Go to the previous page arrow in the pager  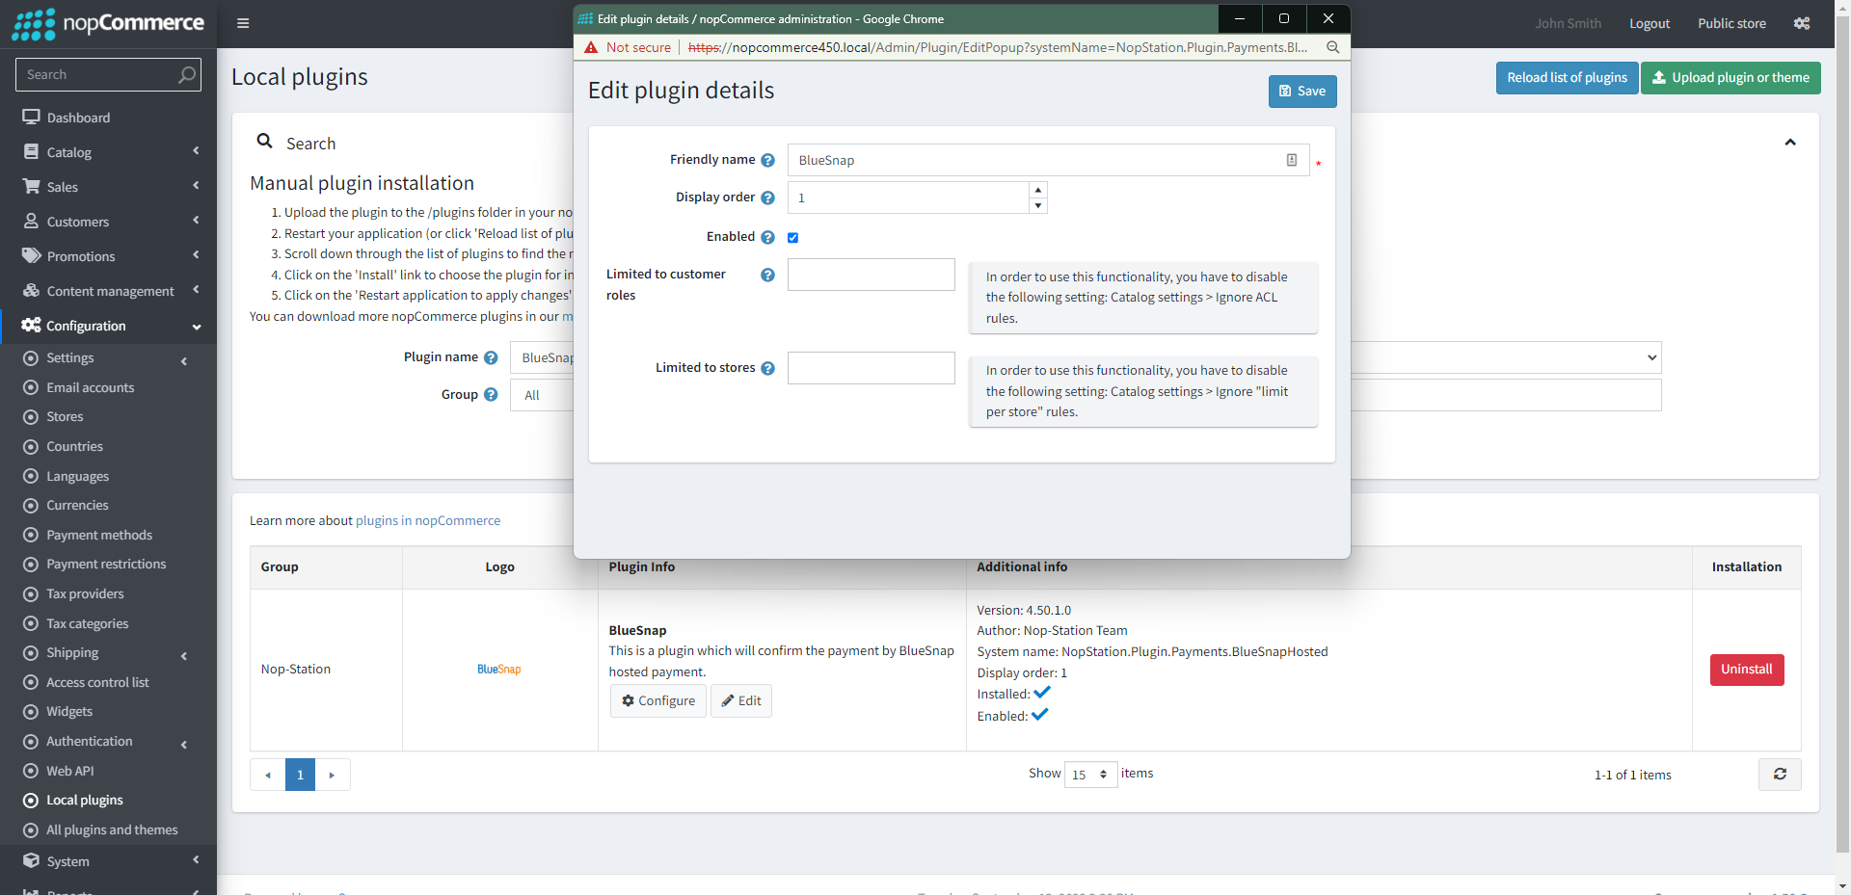click(x=268, y=775)
